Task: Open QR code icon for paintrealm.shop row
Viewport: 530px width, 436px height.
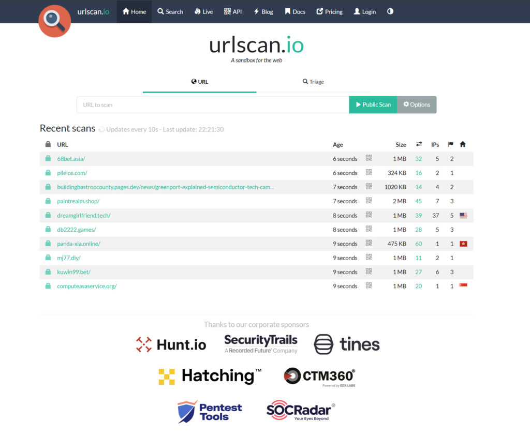Action: [369, 201]
